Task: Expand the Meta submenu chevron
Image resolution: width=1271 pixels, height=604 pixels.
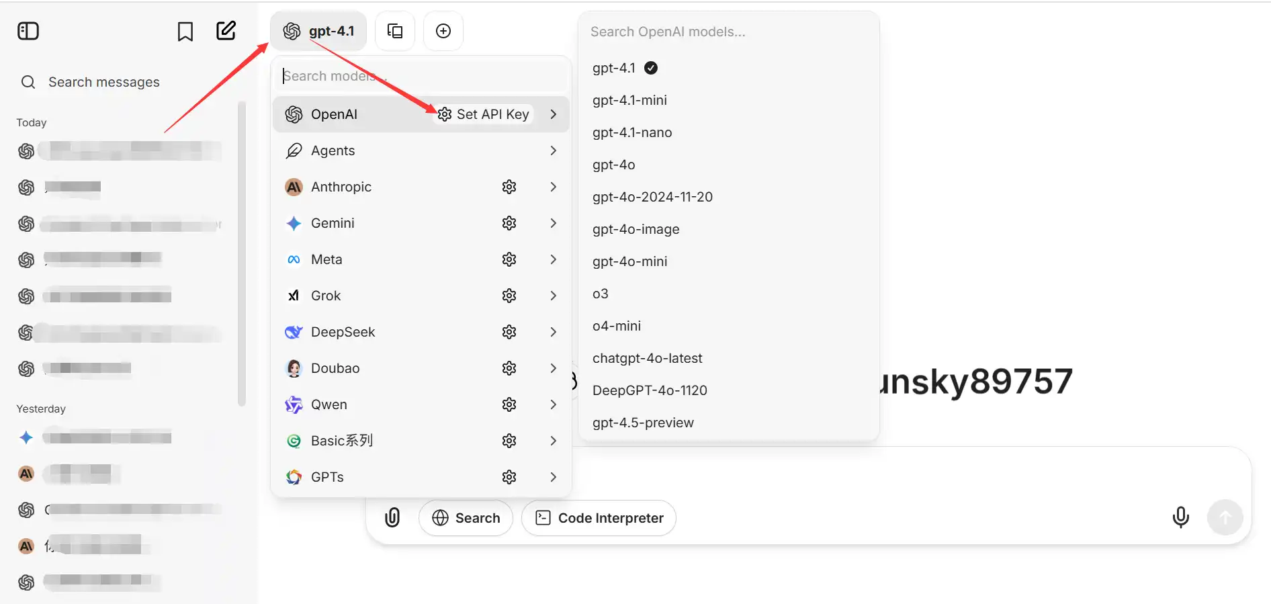Action: [553, 259]
